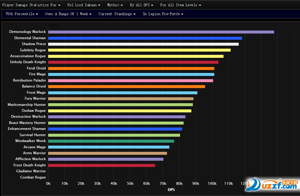Open the In Legion Pre-Patch menu
The width and height of the screenshot is (300, 196).
[x=163, y=14]
